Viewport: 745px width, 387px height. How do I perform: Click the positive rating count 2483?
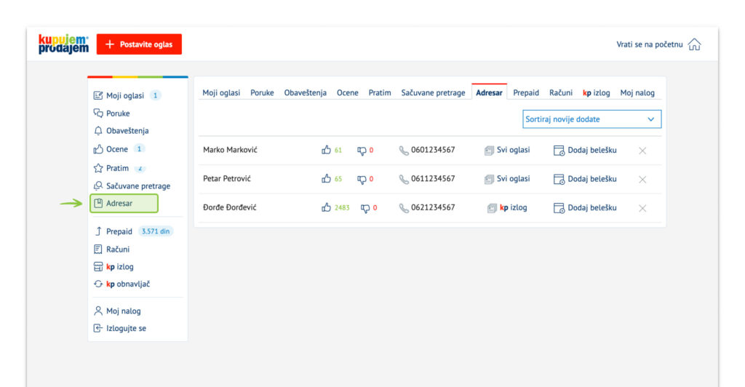(342, 207)
